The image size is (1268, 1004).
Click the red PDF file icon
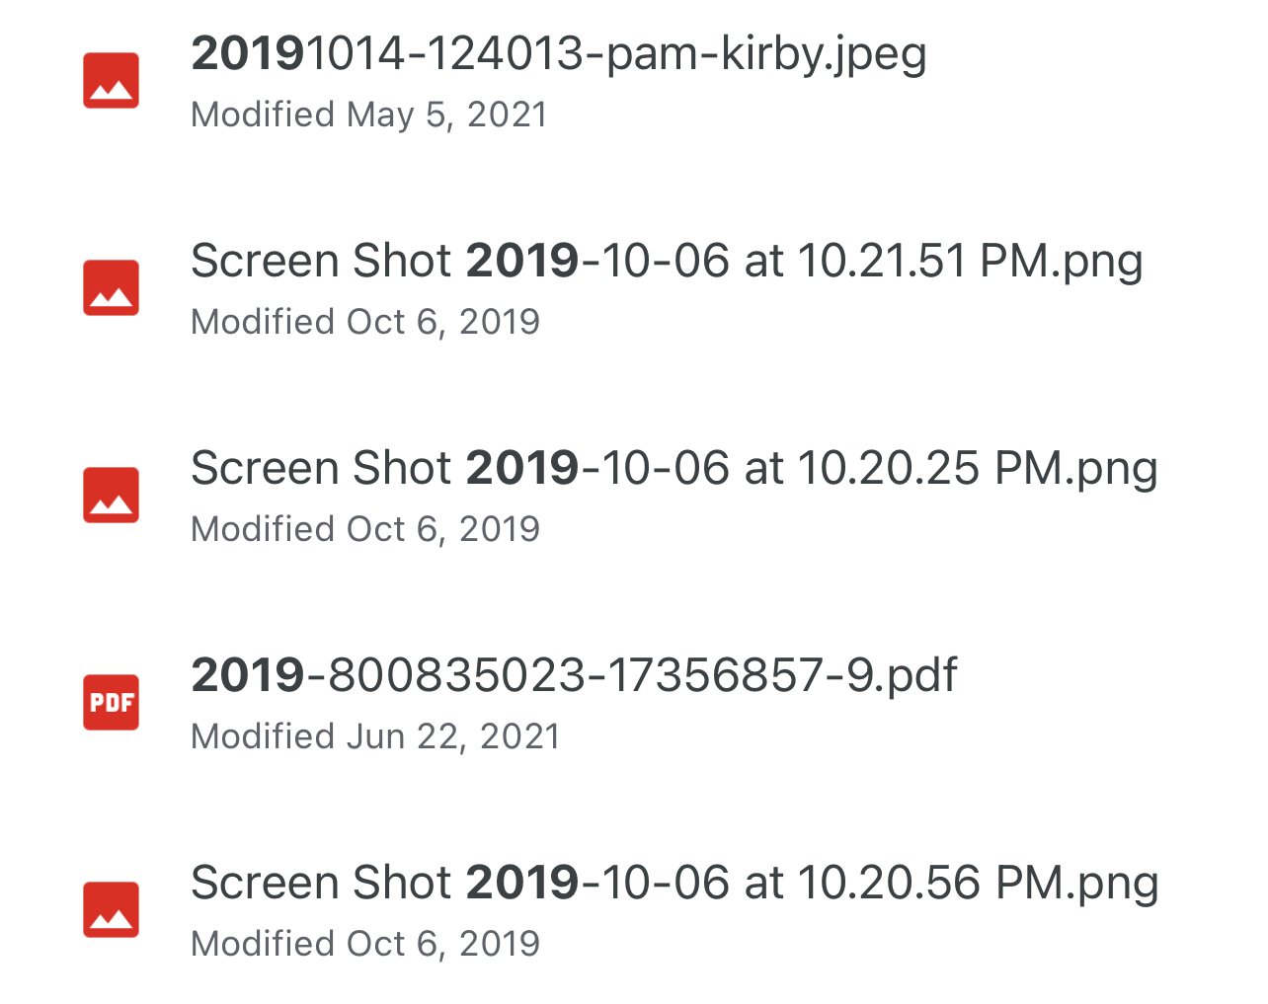tap(111, 703)
